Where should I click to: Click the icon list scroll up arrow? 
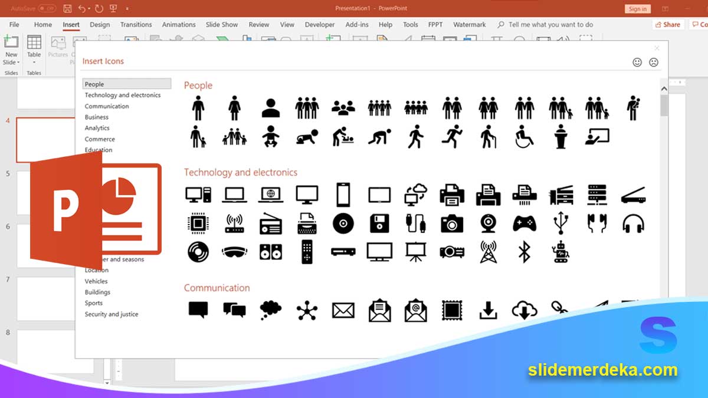(x=664, y=89)
